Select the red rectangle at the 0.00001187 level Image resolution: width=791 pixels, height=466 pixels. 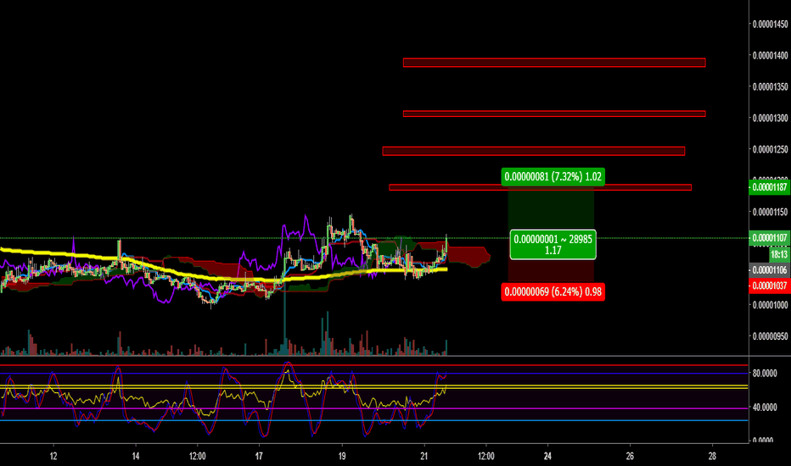pyautogui.click(x=541, y=187)
